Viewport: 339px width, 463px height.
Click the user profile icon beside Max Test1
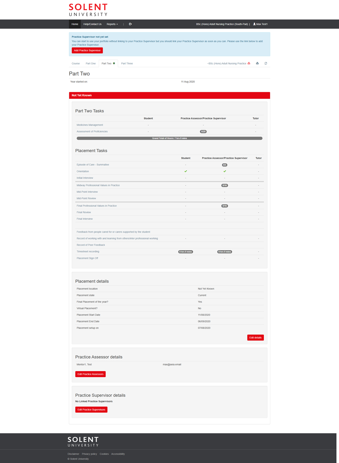click(x=254, y=24)
